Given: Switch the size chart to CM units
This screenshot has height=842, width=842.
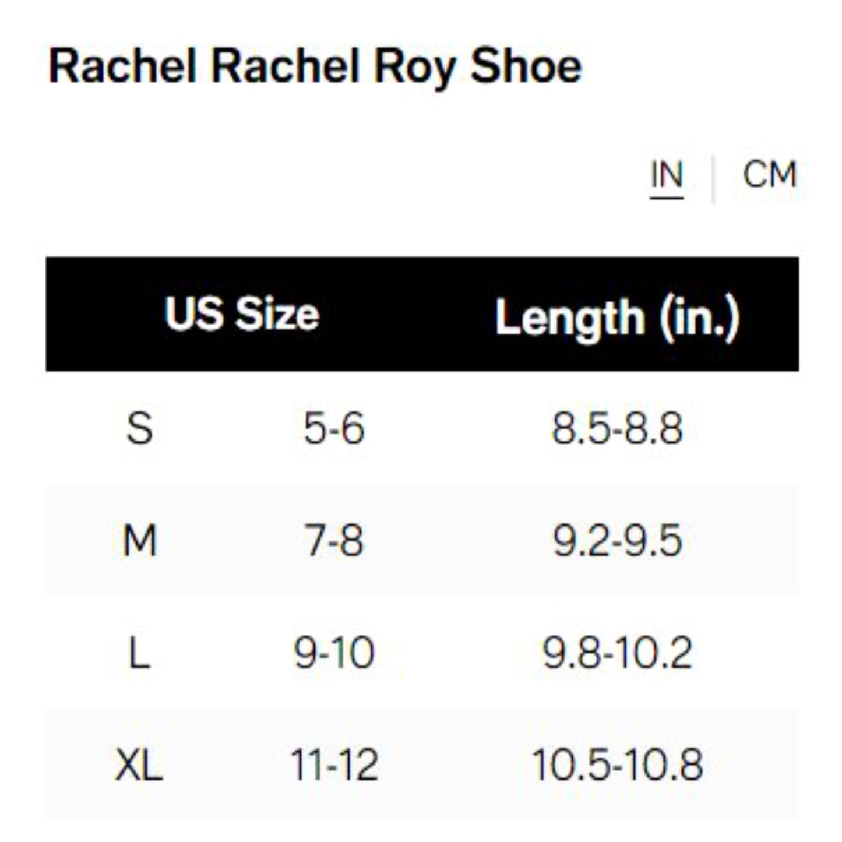Looking at the screenshot, I should tap(769, 174).
